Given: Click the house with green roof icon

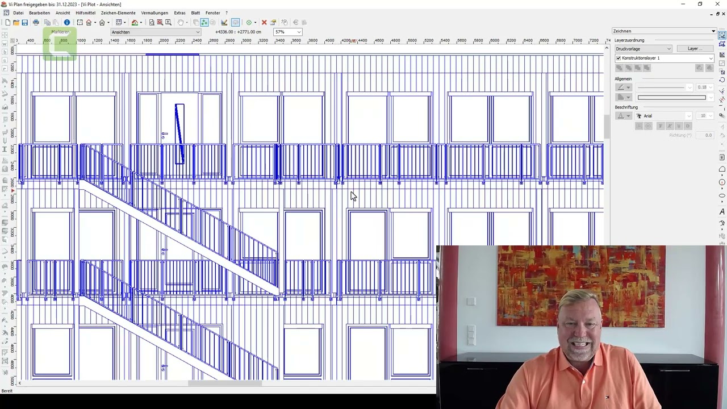Looking at the screenshot, I should (135, 23).
